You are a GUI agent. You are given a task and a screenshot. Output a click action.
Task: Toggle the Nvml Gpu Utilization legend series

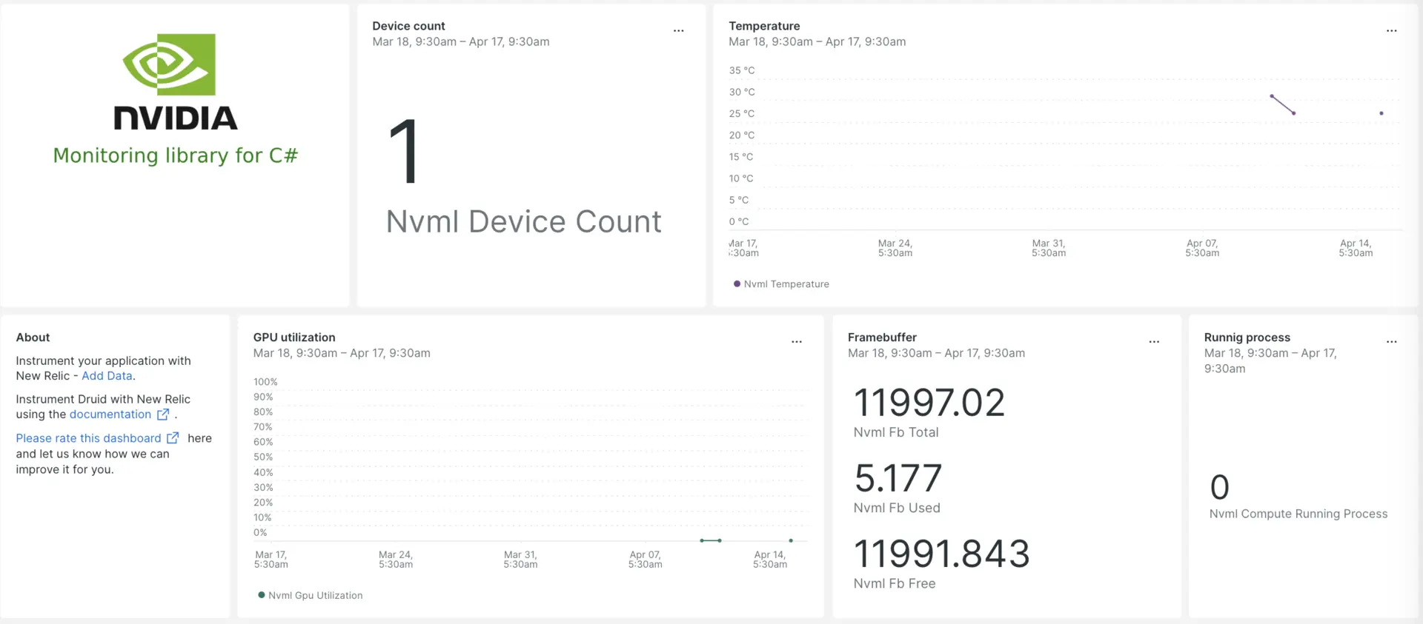click(x=315, y=596)
